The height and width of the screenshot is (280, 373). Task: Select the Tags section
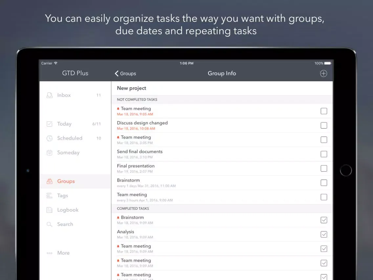tap(63, 196)
